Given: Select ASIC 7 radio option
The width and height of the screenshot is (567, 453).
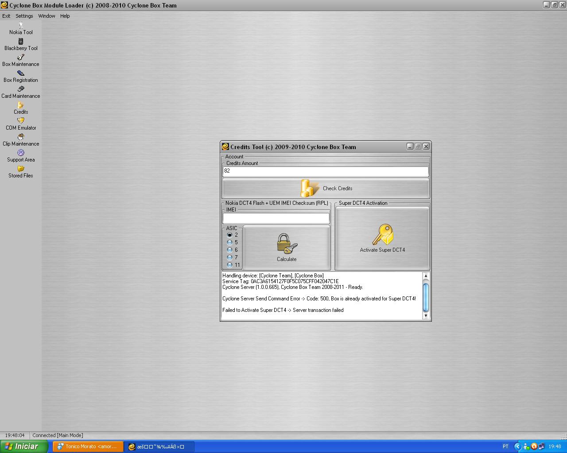Looking at the screenshot, I should (x=229, y=257).
